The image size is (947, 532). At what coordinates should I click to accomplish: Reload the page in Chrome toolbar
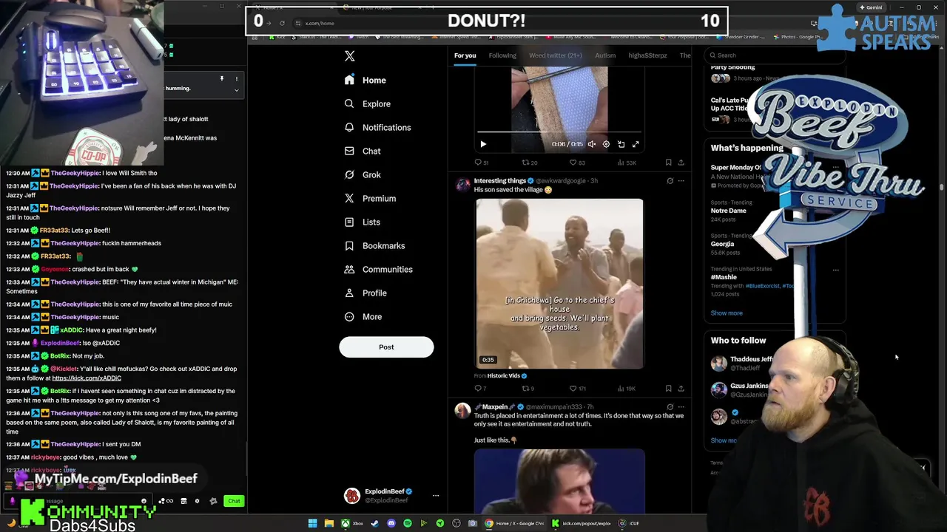click(282, 23)
